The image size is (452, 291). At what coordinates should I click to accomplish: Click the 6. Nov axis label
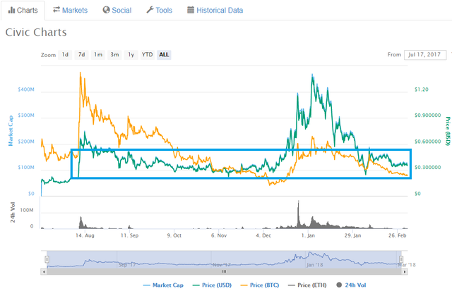[219, 235]
